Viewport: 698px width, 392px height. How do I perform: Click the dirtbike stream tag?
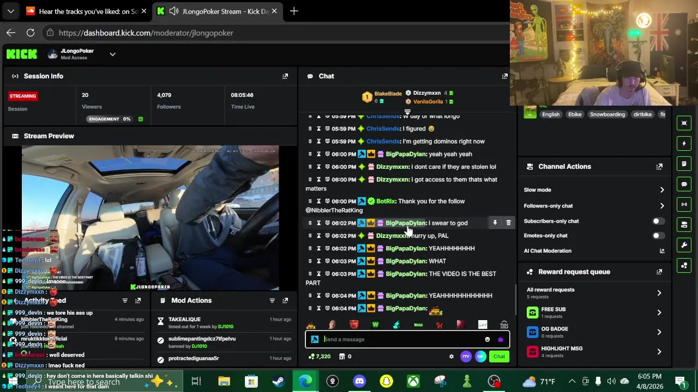click(642, 114)
